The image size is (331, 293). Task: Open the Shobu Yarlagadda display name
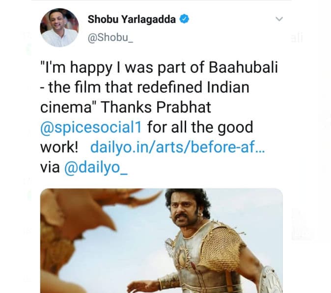[x=132, y=19]
